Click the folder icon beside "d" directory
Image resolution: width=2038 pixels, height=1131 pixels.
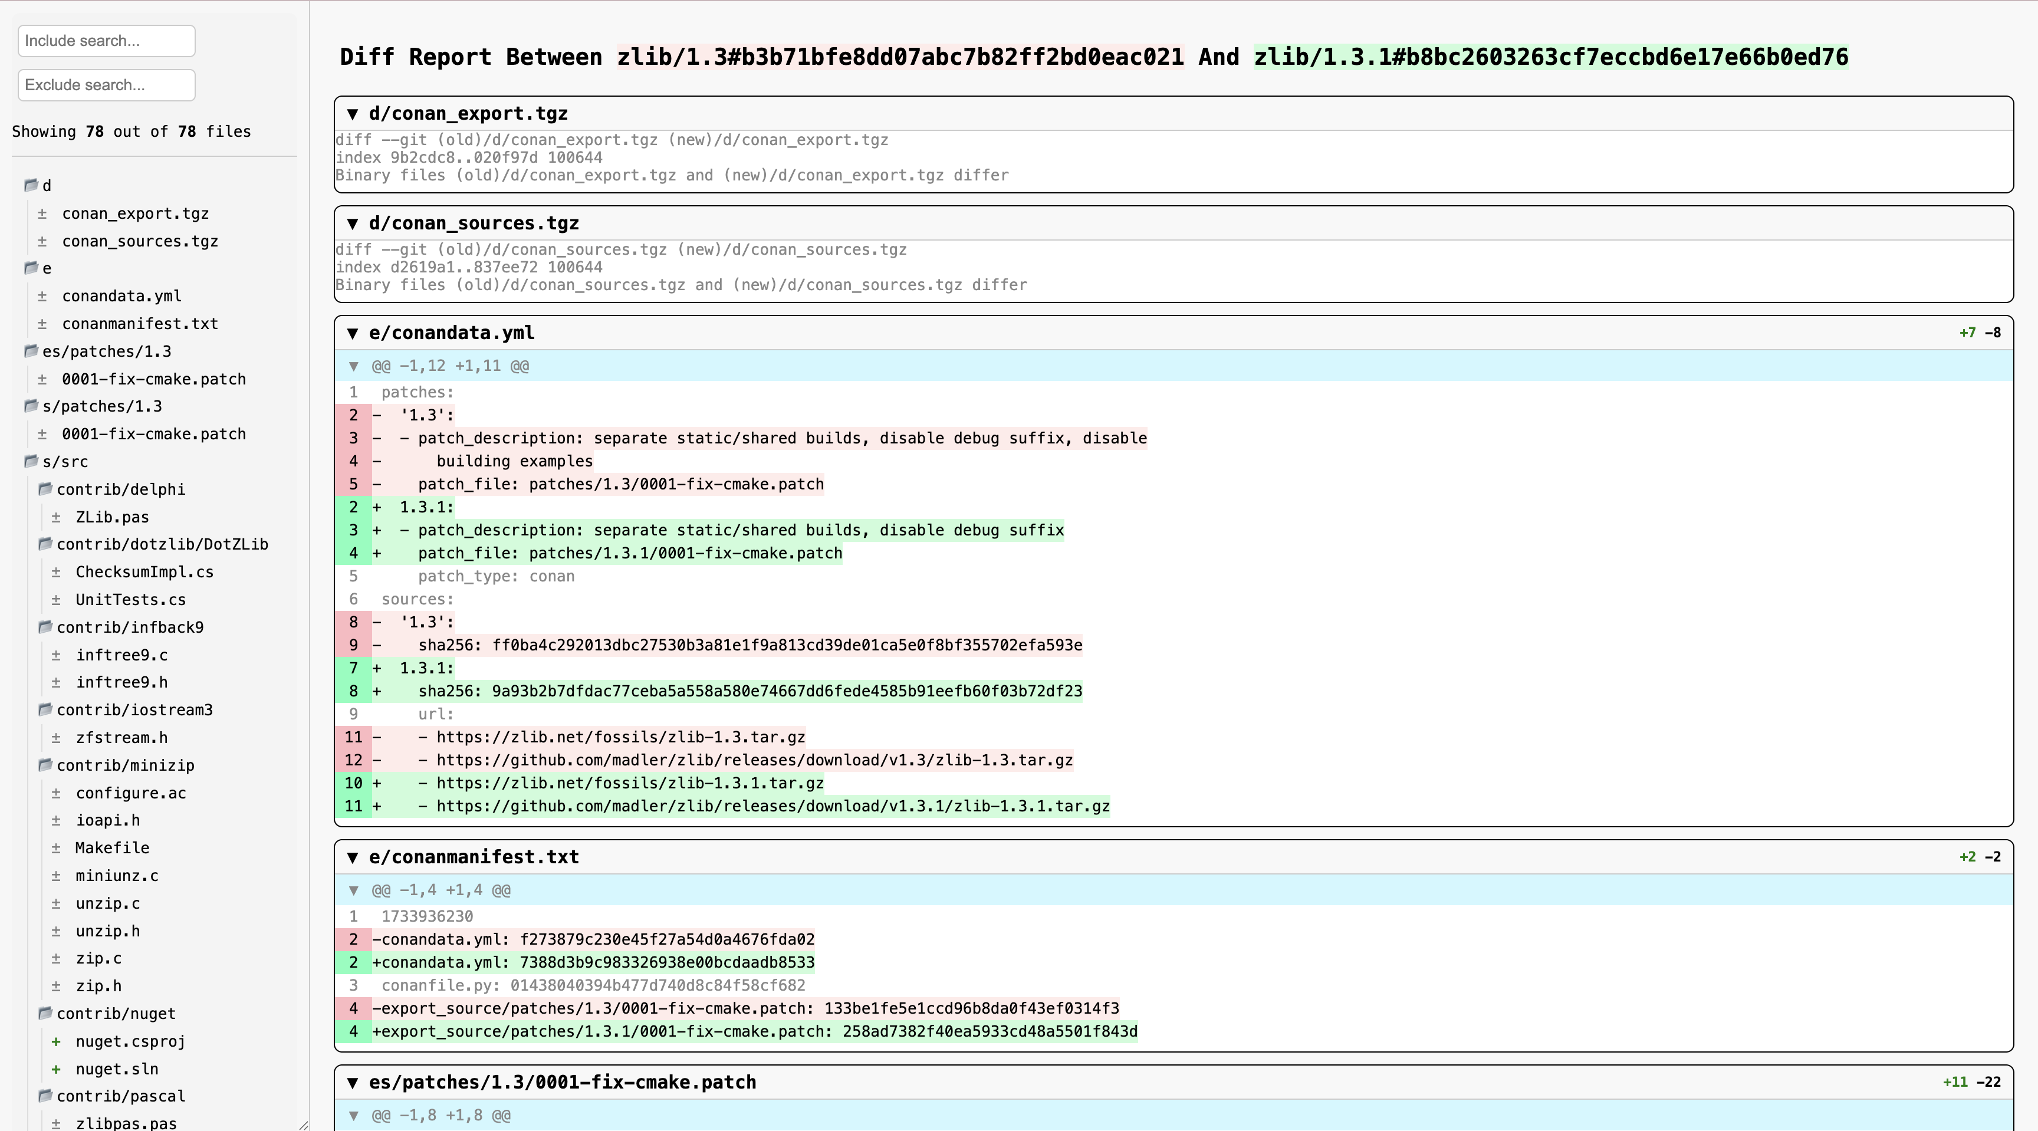32,185
